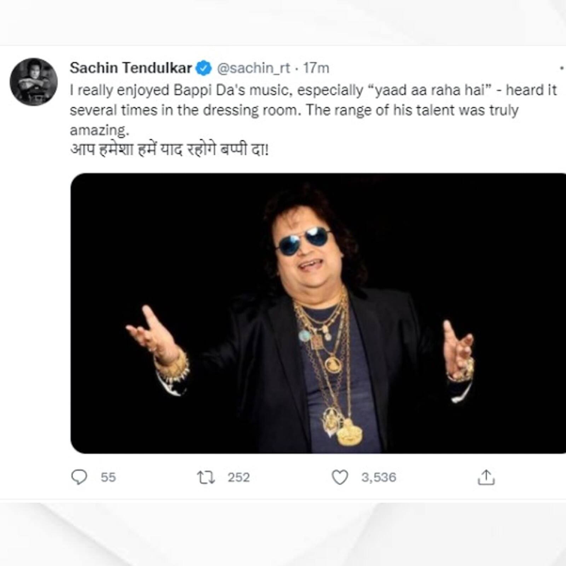The image size is (566, 566).
Task: Click the Sachin Tendulkar display name
Action: point(131,68)
